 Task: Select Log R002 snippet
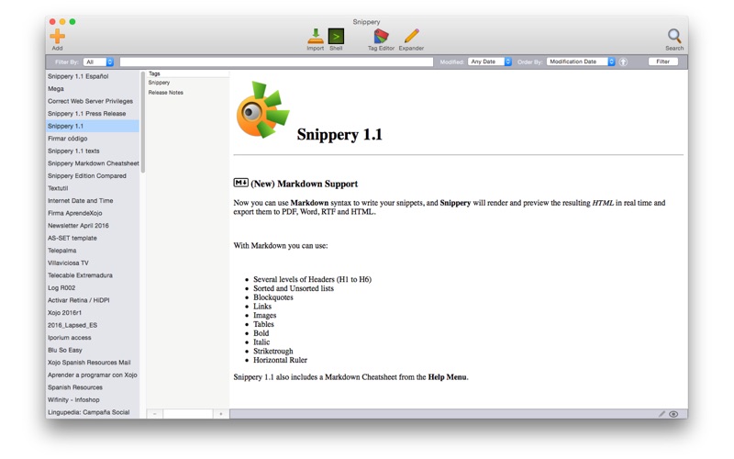point(93,288)
